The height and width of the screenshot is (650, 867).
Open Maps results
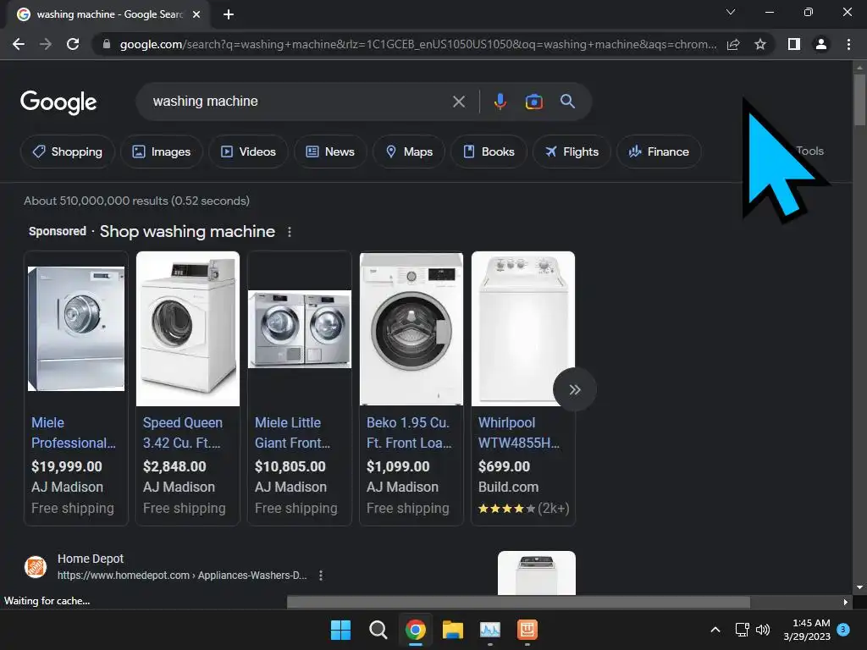coord(409,151)
